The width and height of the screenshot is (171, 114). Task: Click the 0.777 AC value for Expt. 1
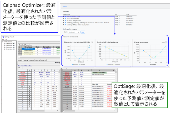(75, 86)
